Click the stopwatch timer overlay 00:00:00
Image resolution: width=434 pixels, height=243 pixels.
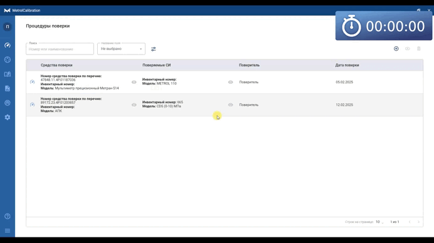point(384,26)
